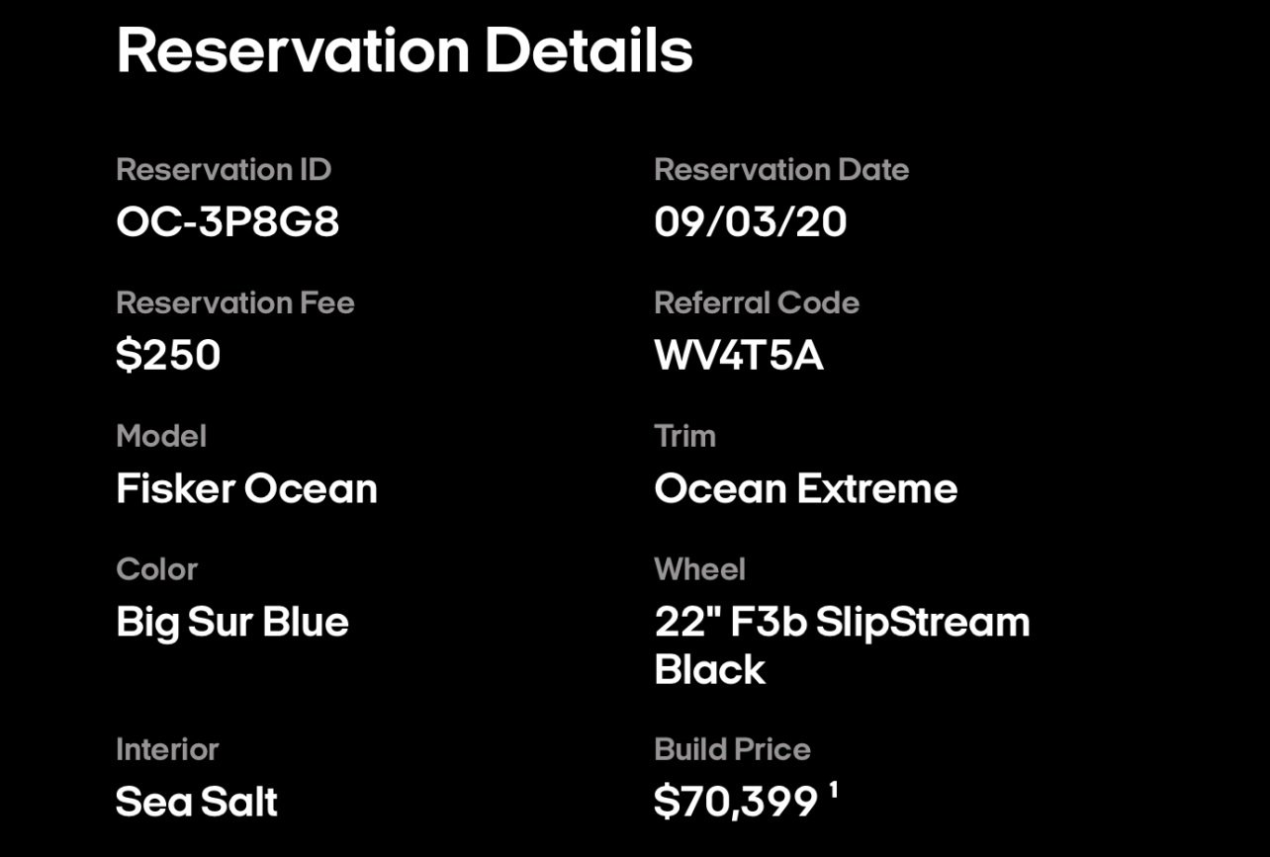Select the reservation ID OC-3P8G8

227,221
